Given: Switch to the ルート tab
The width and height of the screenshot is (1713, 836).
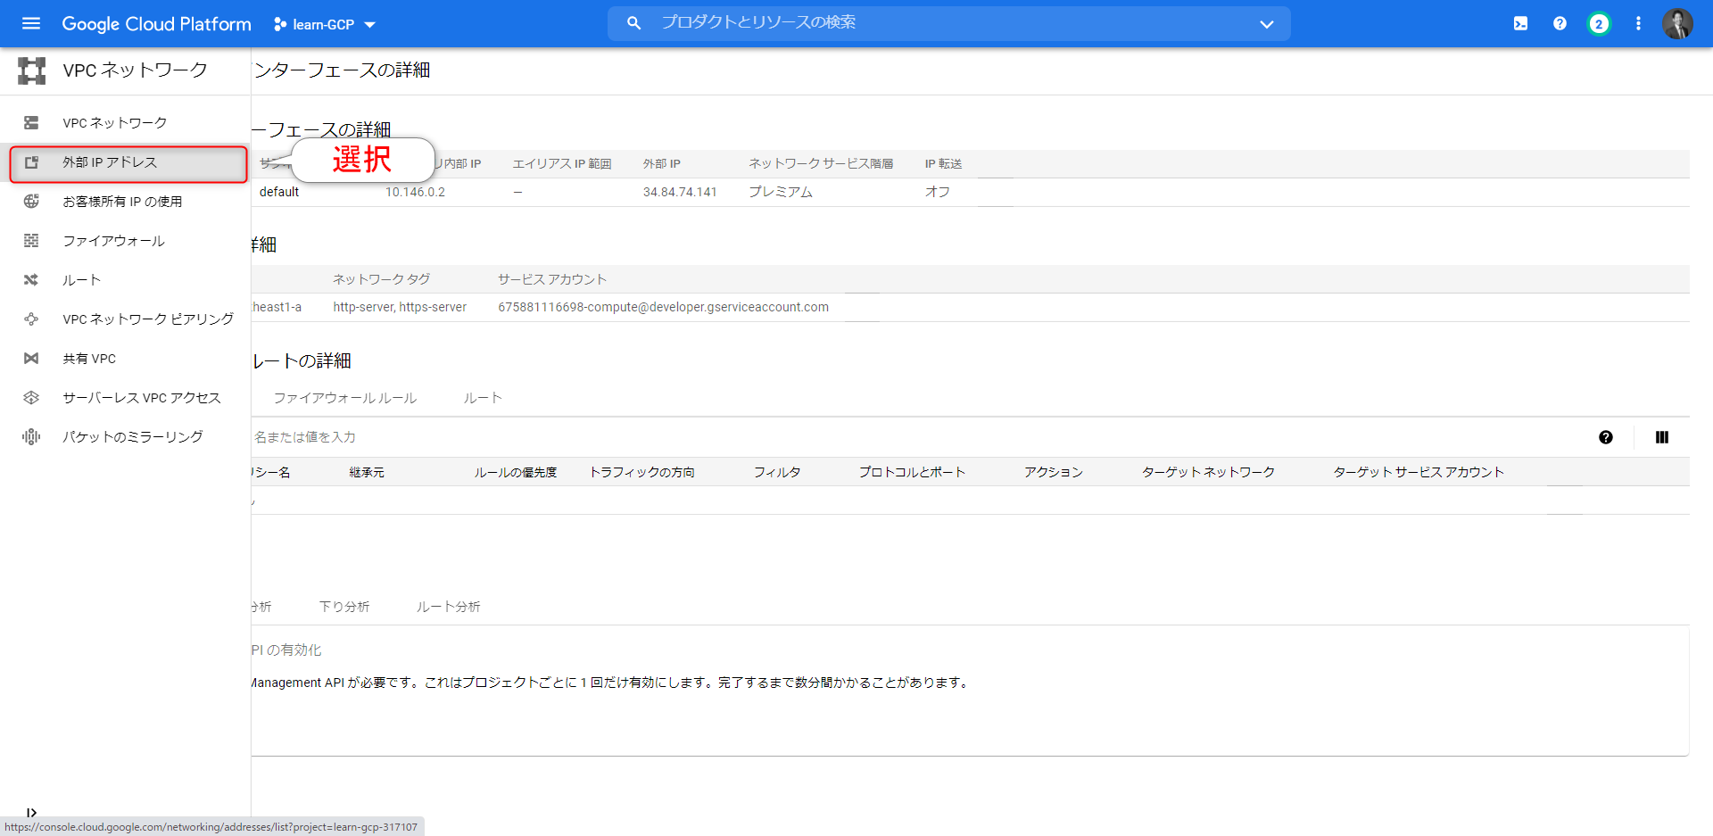Looking at the screenshot, I should click(483, 398).
